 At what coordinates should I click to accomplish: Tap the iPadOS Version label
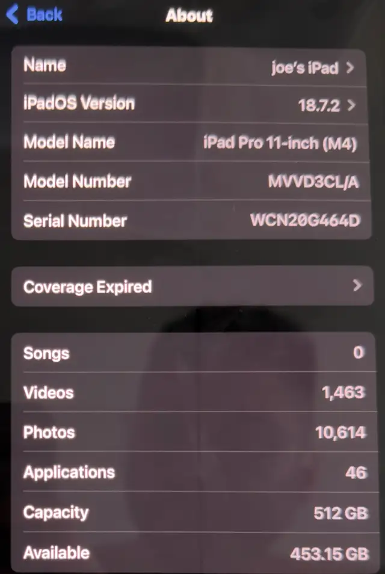tap(79, 103)
